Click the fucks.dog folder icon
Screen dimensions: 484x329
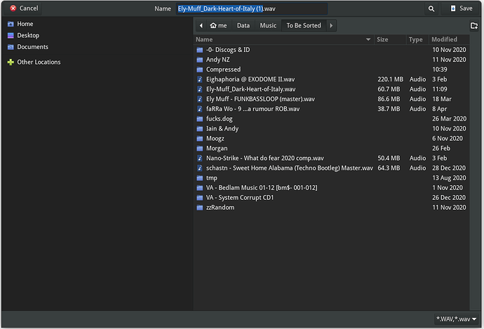200,119
